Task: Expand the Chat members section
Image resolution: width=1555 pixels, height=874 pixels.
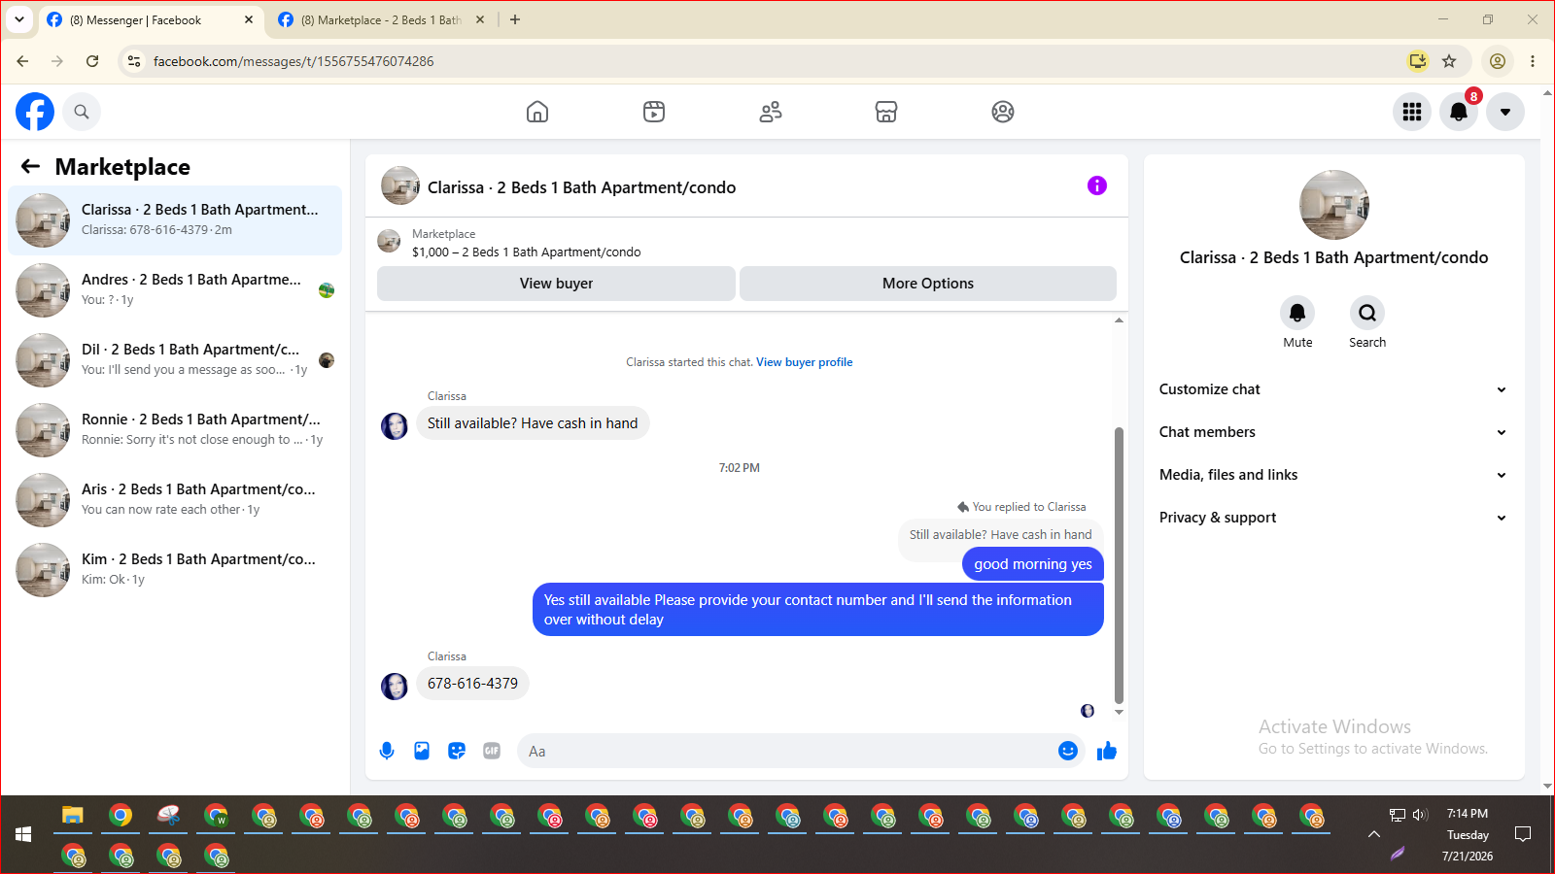Action: (x=1333, y=432)
